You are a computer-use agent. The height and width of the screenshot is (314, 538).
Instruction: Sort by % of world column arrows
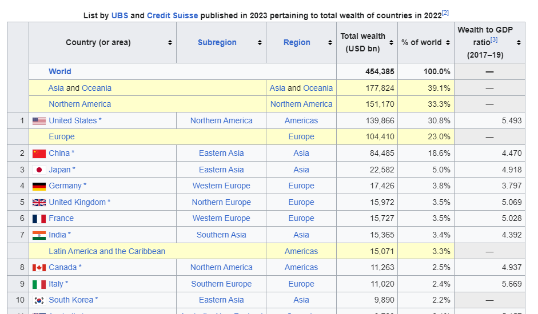pyautogui.click(x=448, y=42)
